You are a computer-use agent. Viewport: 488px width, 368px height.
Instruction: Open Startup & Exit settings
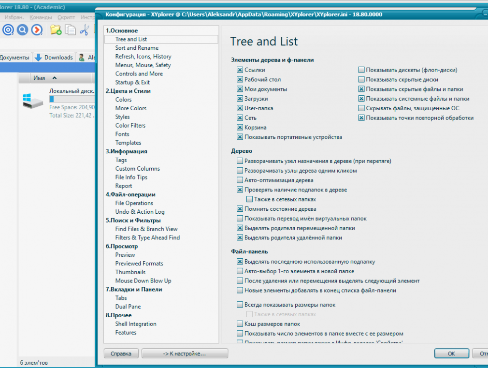132,82
